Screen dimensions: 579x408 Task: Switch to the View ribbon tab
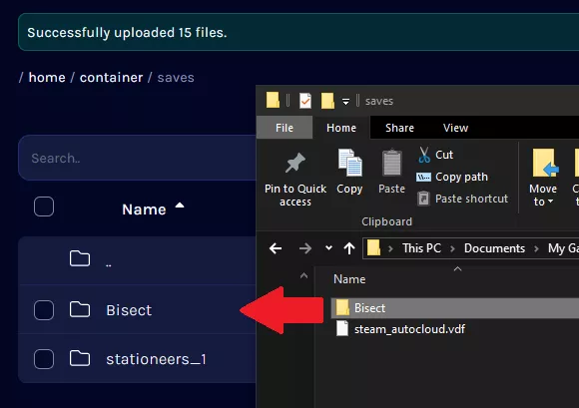(x=455, y=128)
